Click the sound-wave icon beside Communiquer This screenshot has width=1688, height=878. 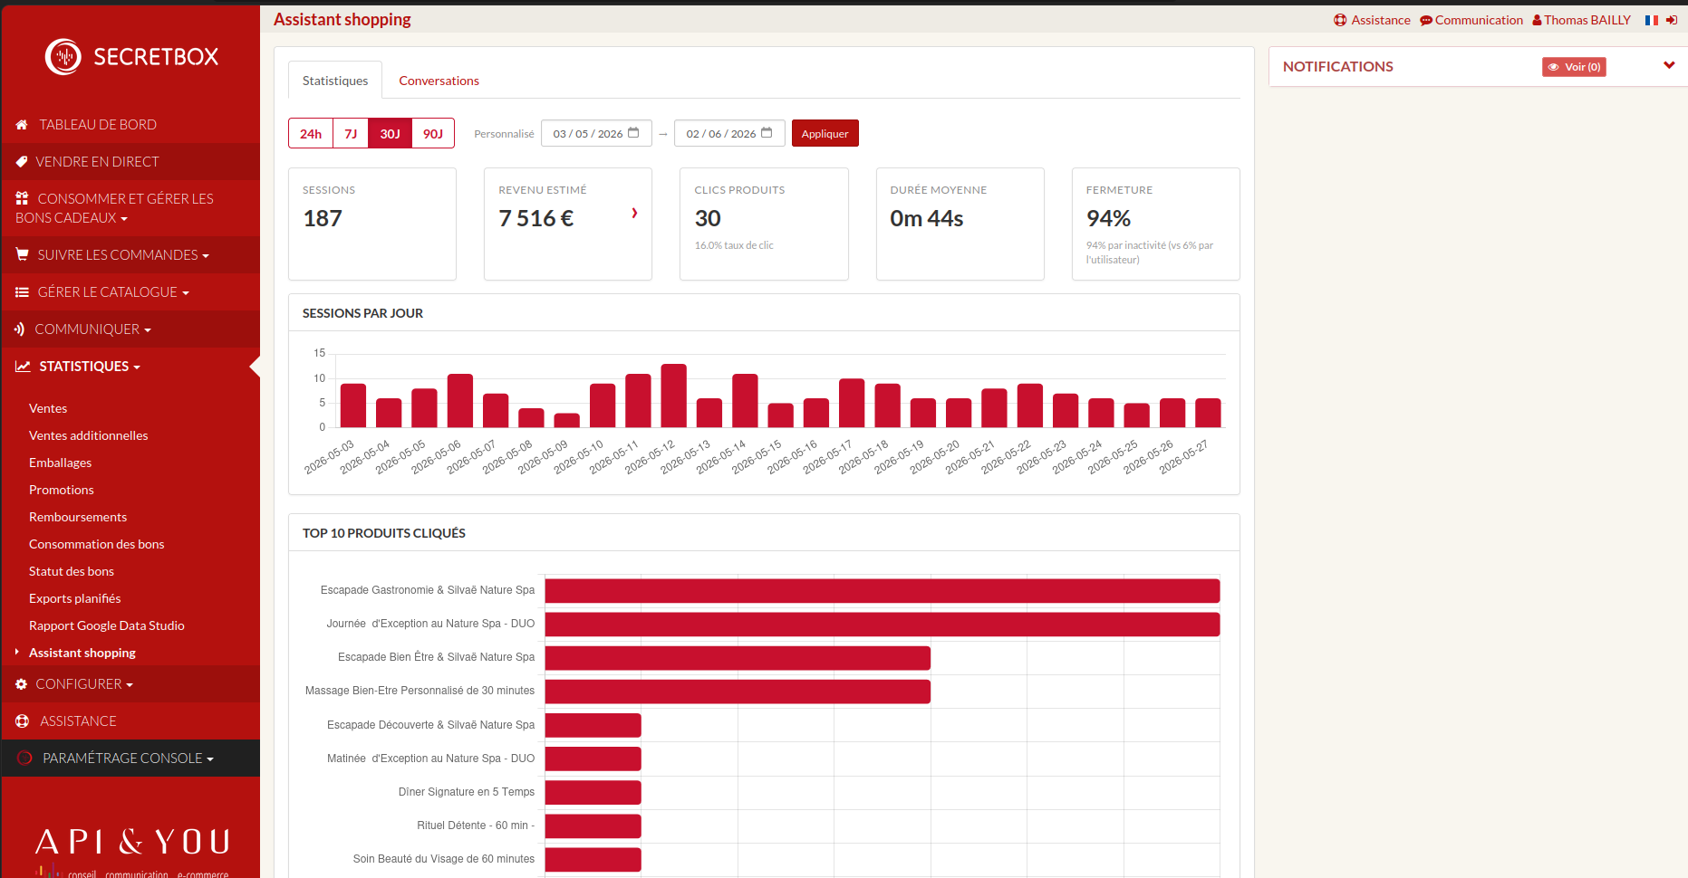pyautogui.click(x=20, y=329)
